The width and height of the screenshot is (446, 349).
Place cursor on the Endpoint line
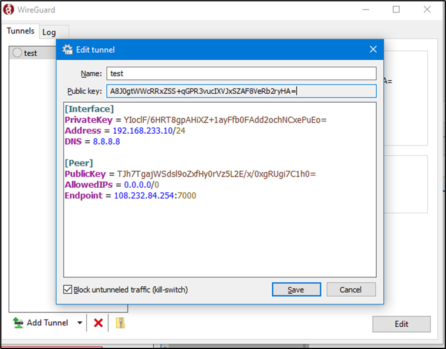click(x=130, y=195)
